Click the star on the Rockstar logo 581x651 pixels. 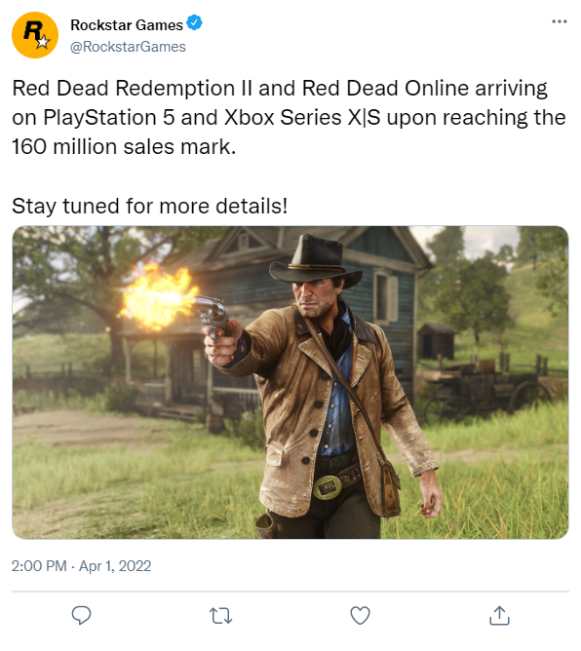point(43,42)
